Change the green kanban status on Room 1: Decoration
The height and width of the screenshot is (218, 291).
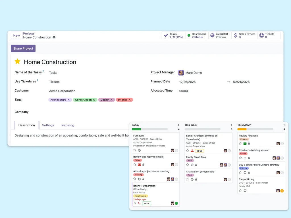(x=176, y=203)
